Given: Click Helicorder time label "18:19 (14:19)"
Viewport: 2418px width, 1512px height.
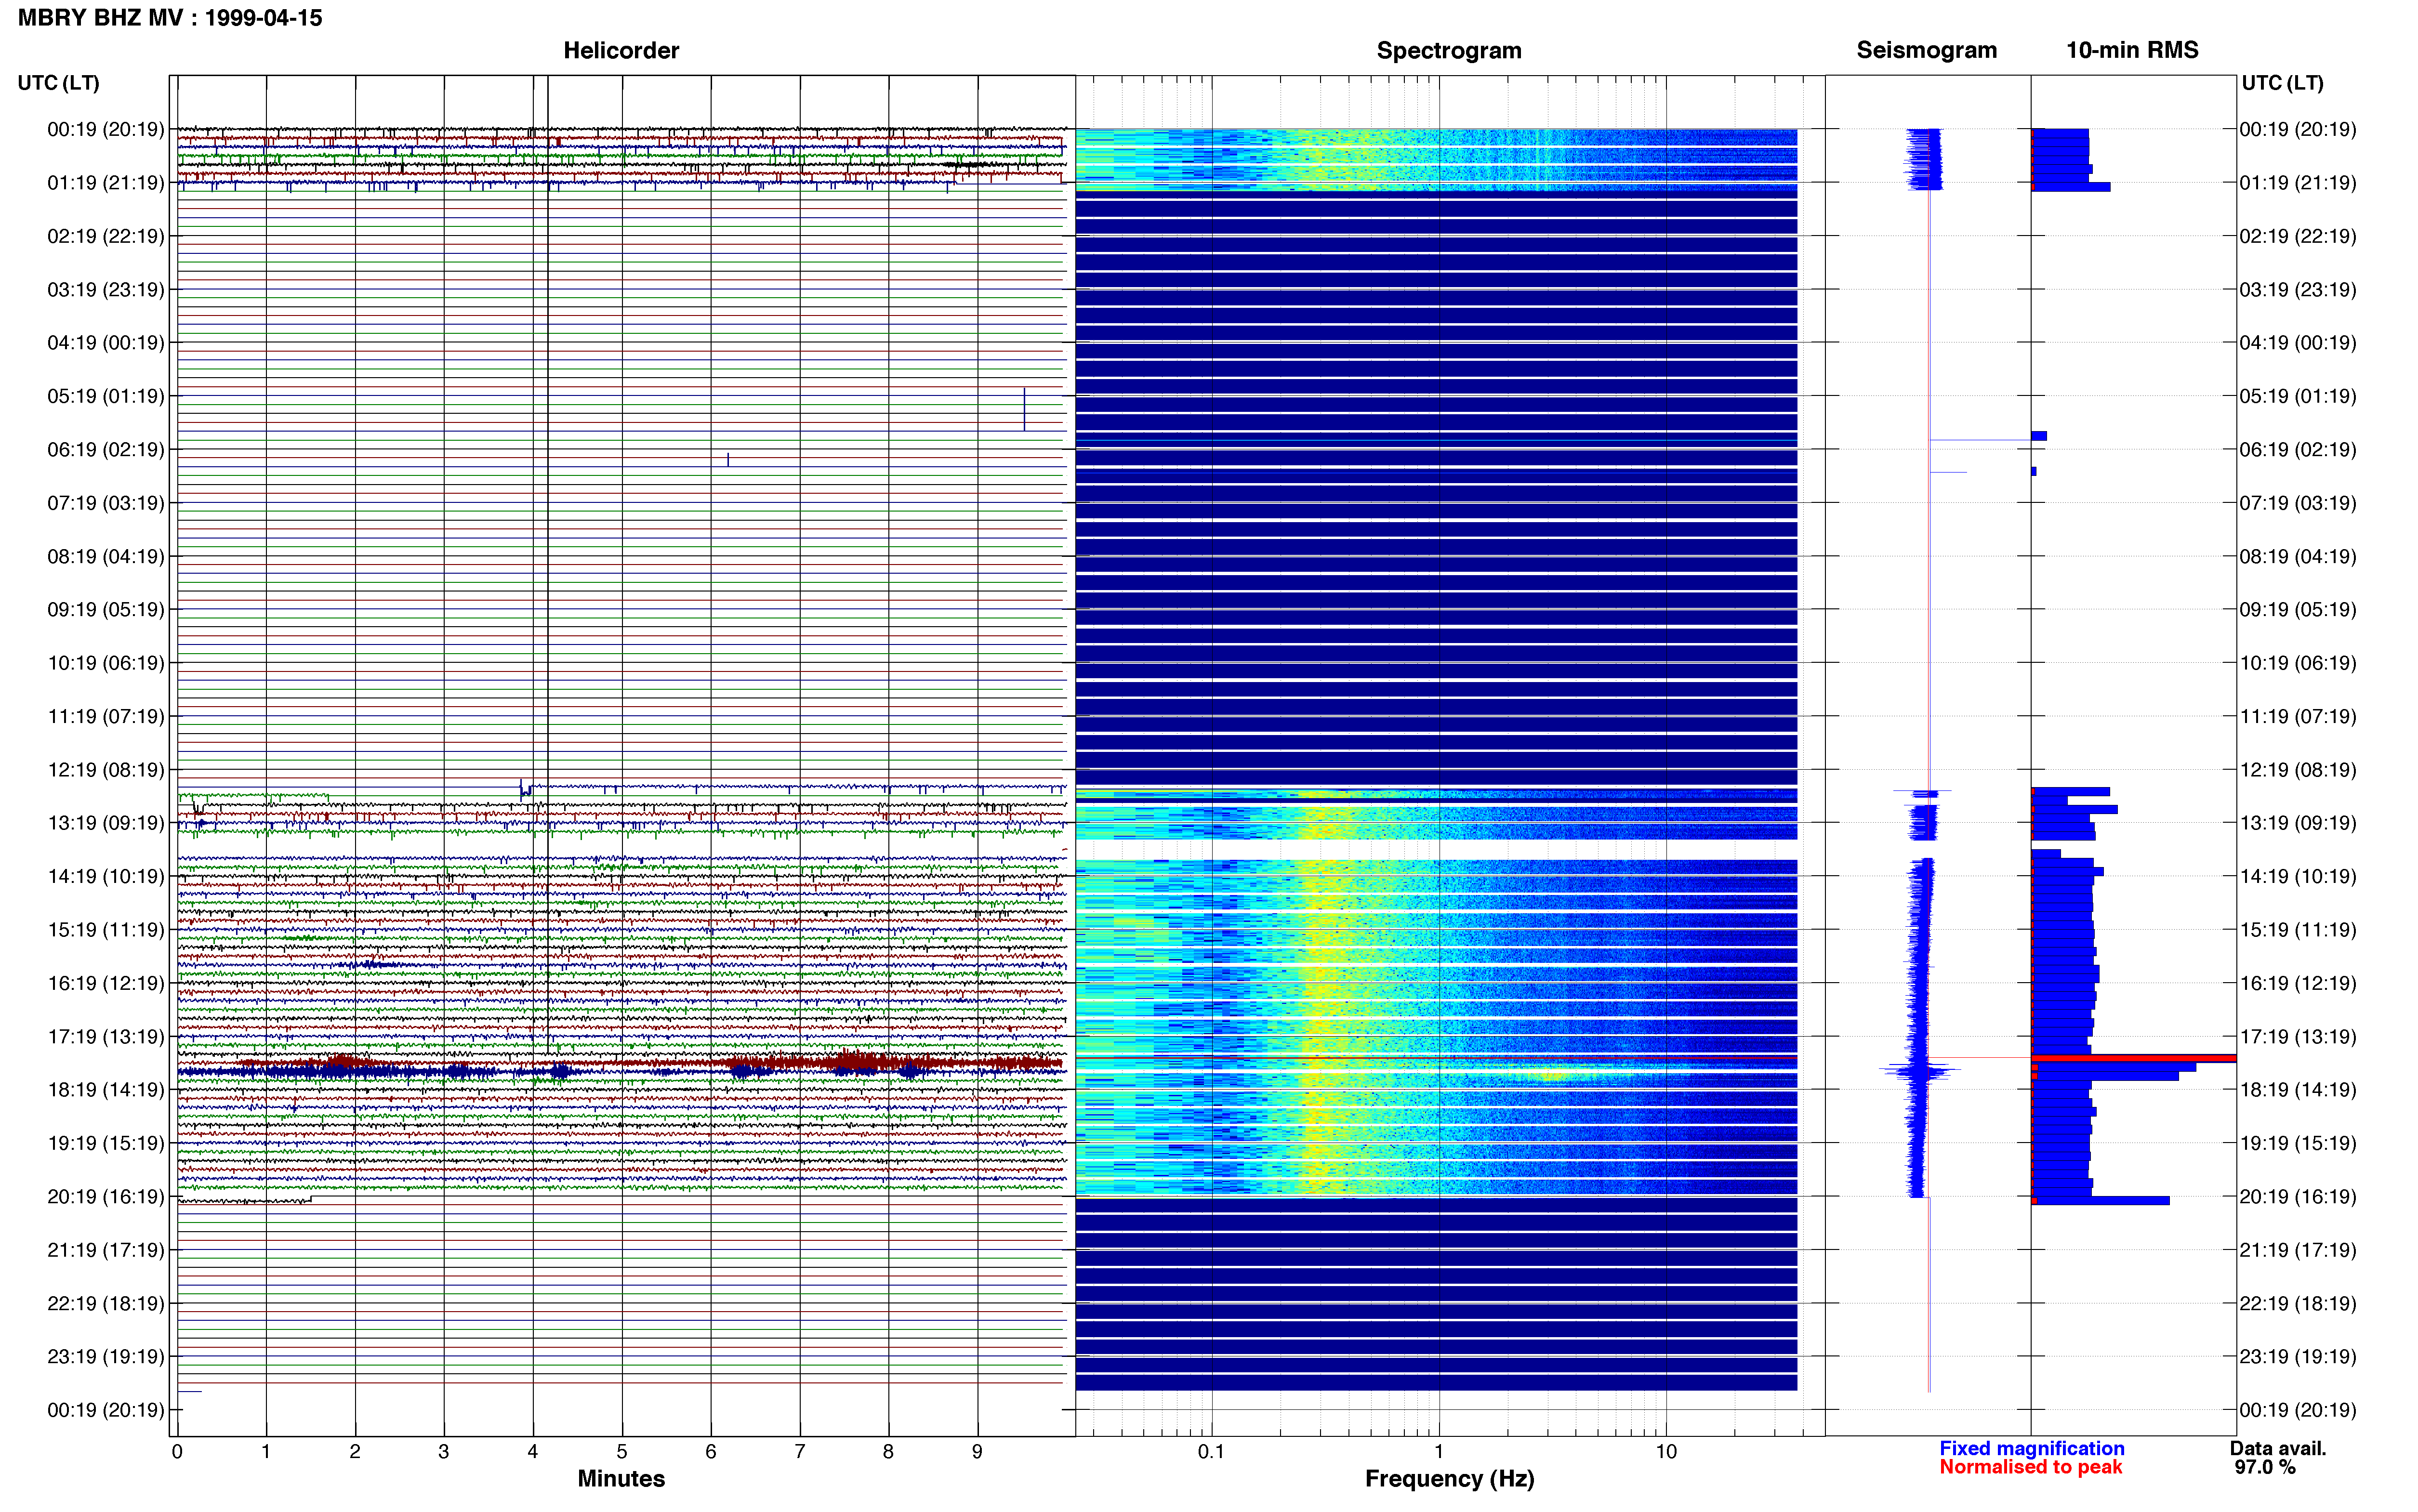Looking at the screenshot, I should pyautogui.click(x=106, y=1090).
